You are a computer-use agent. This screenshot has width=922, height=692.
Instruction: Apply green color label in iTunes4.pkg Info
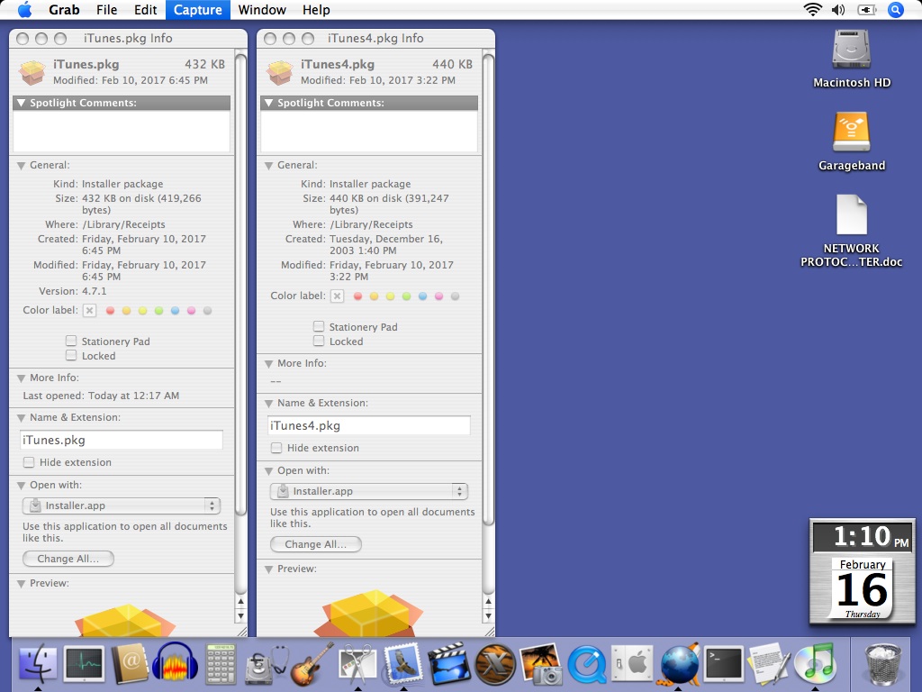(x=406, y=296)
